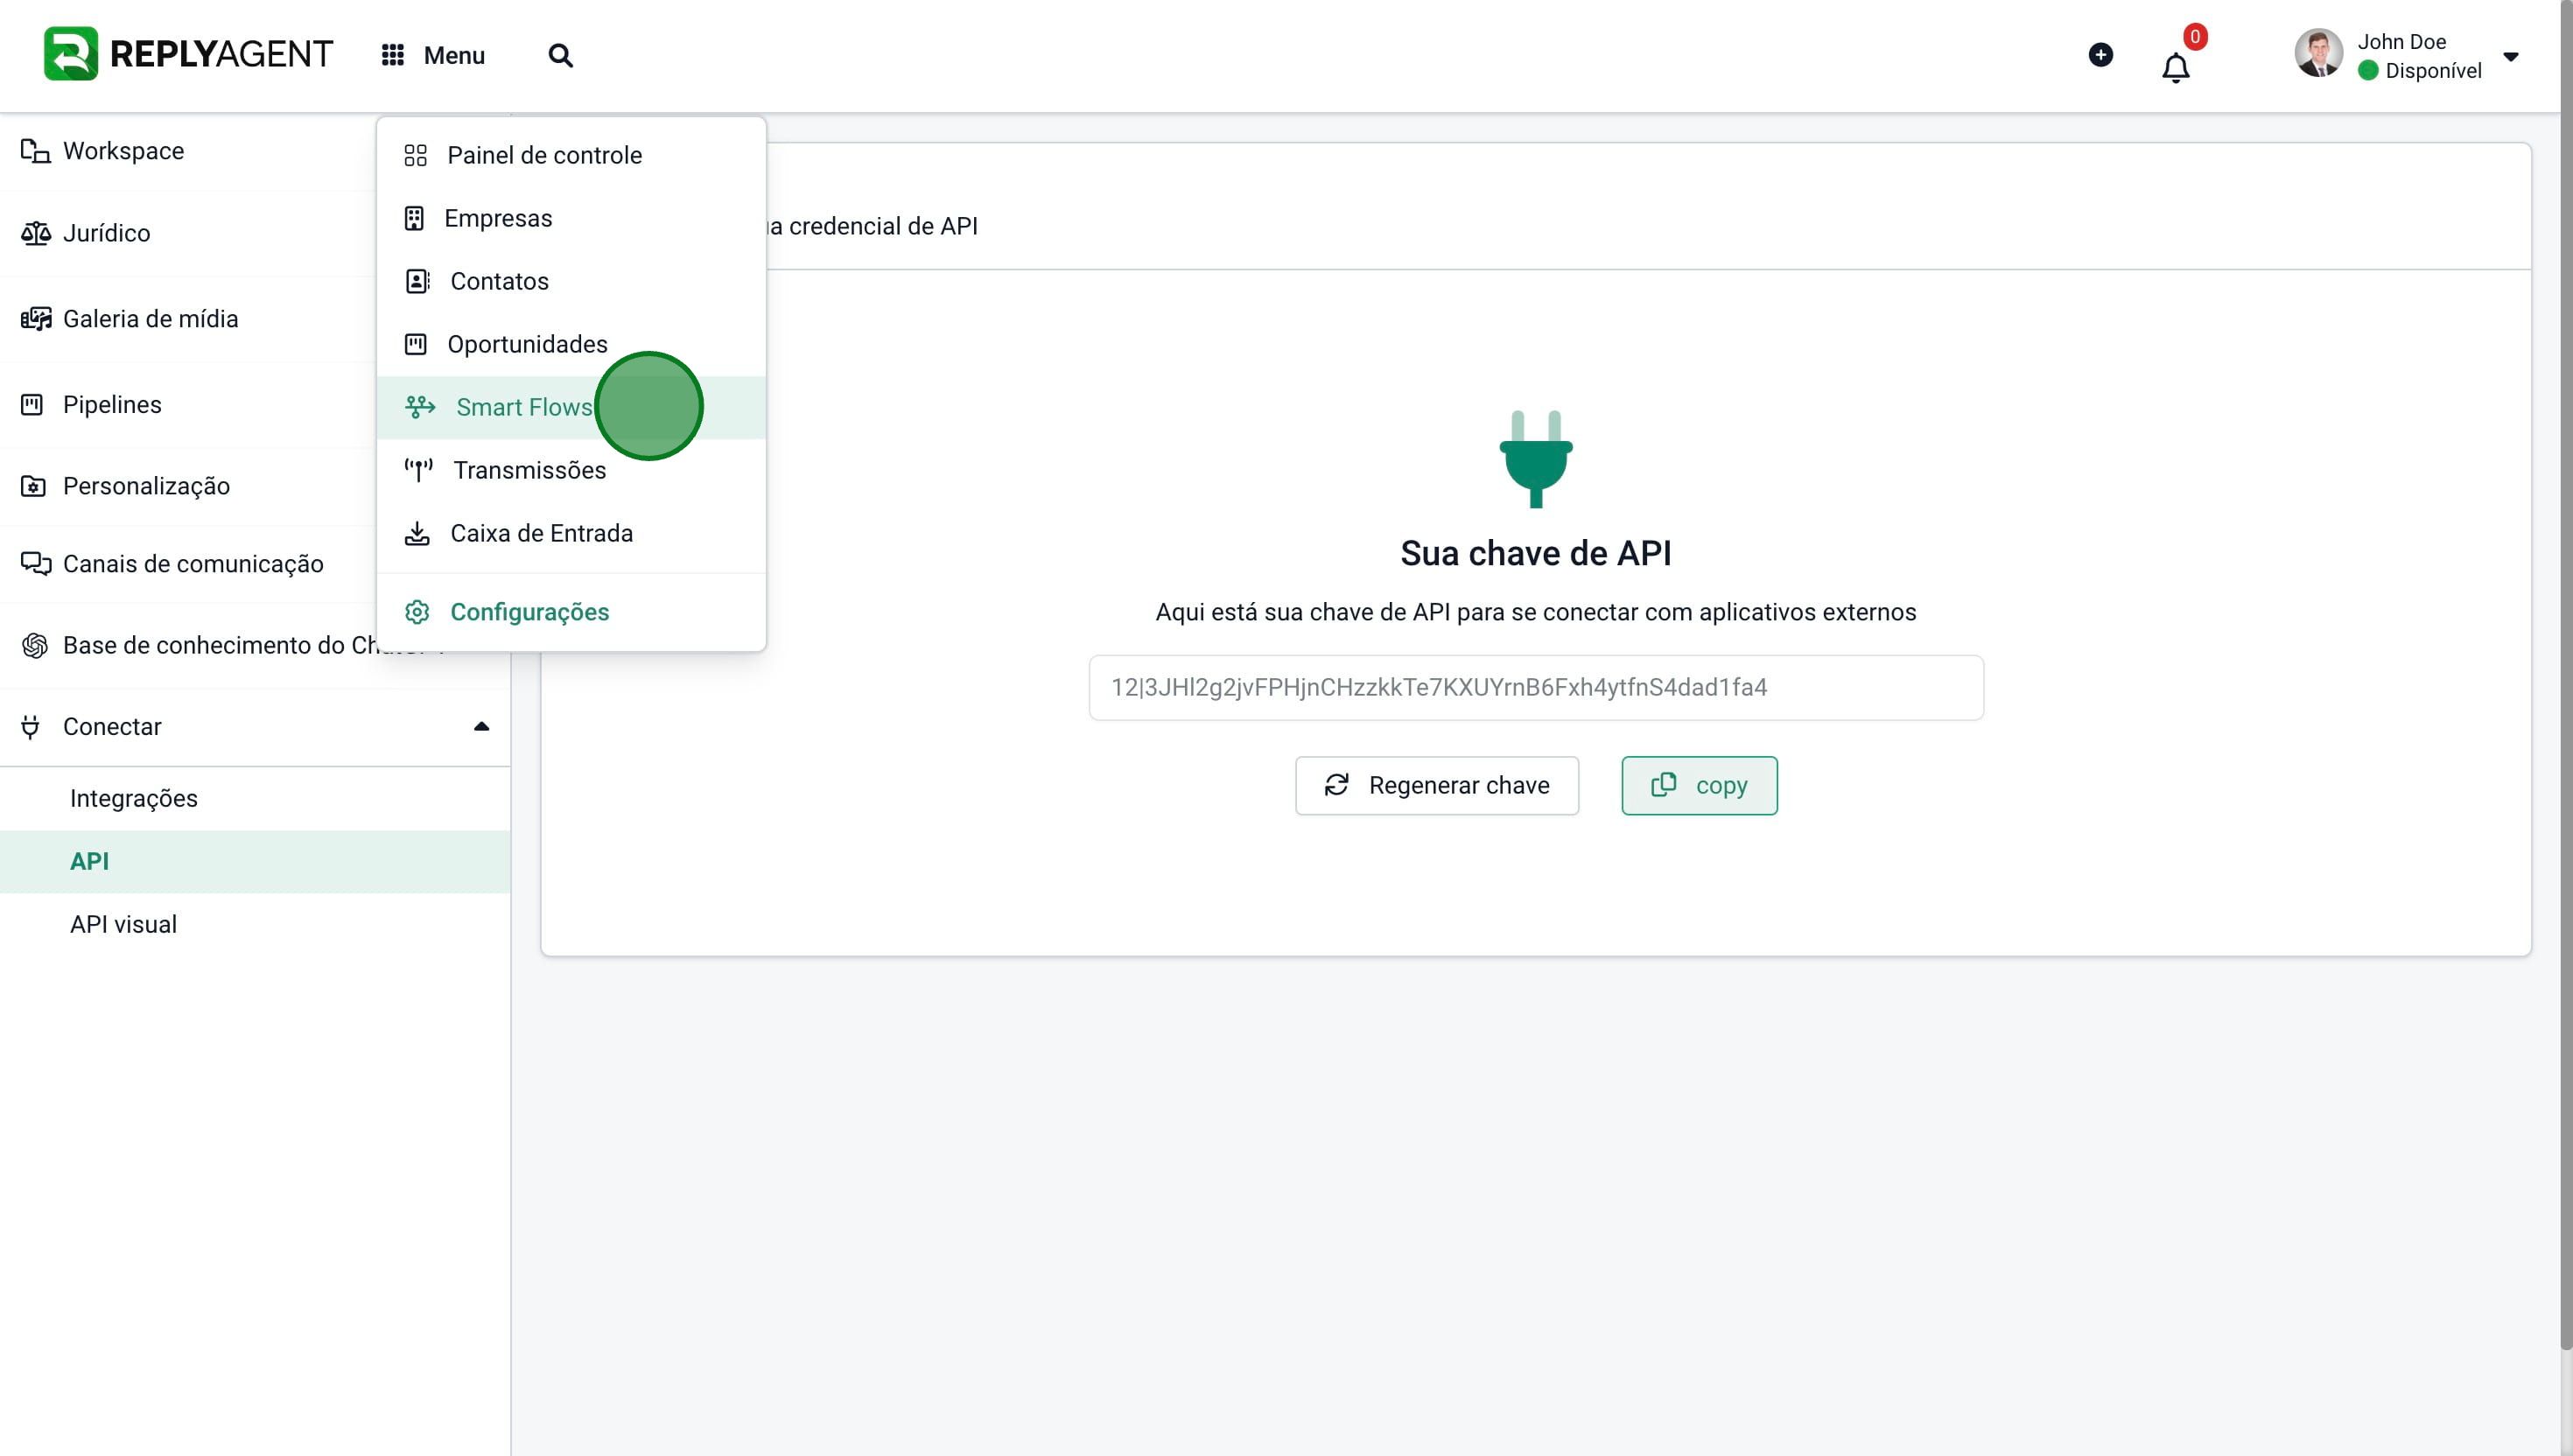
Task: Click the Smart Flows icon
Action: 420,407
